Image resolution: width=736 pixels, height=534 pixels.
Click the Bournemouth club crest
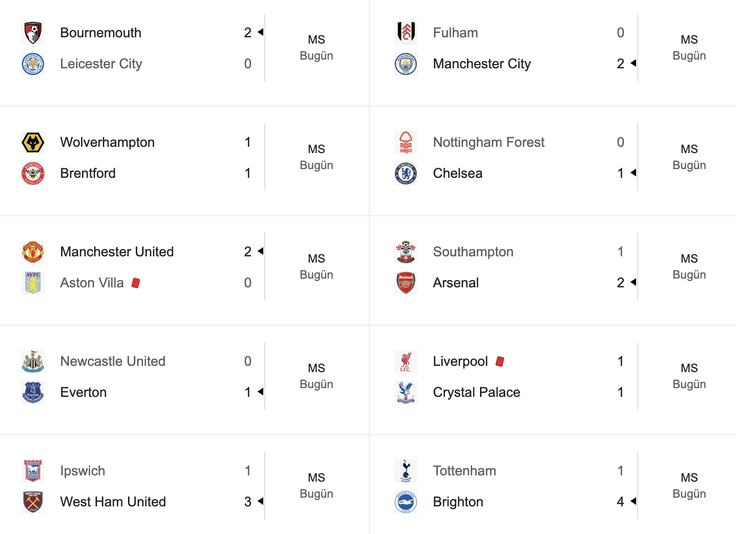[x=33, y=33]
